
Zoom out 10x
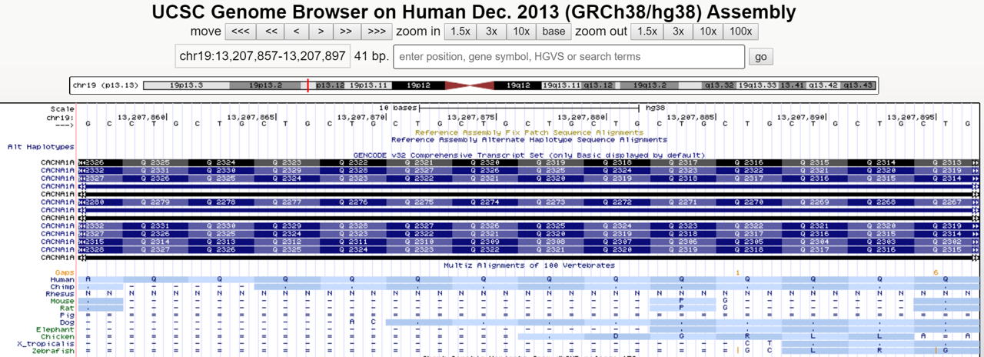708,32
